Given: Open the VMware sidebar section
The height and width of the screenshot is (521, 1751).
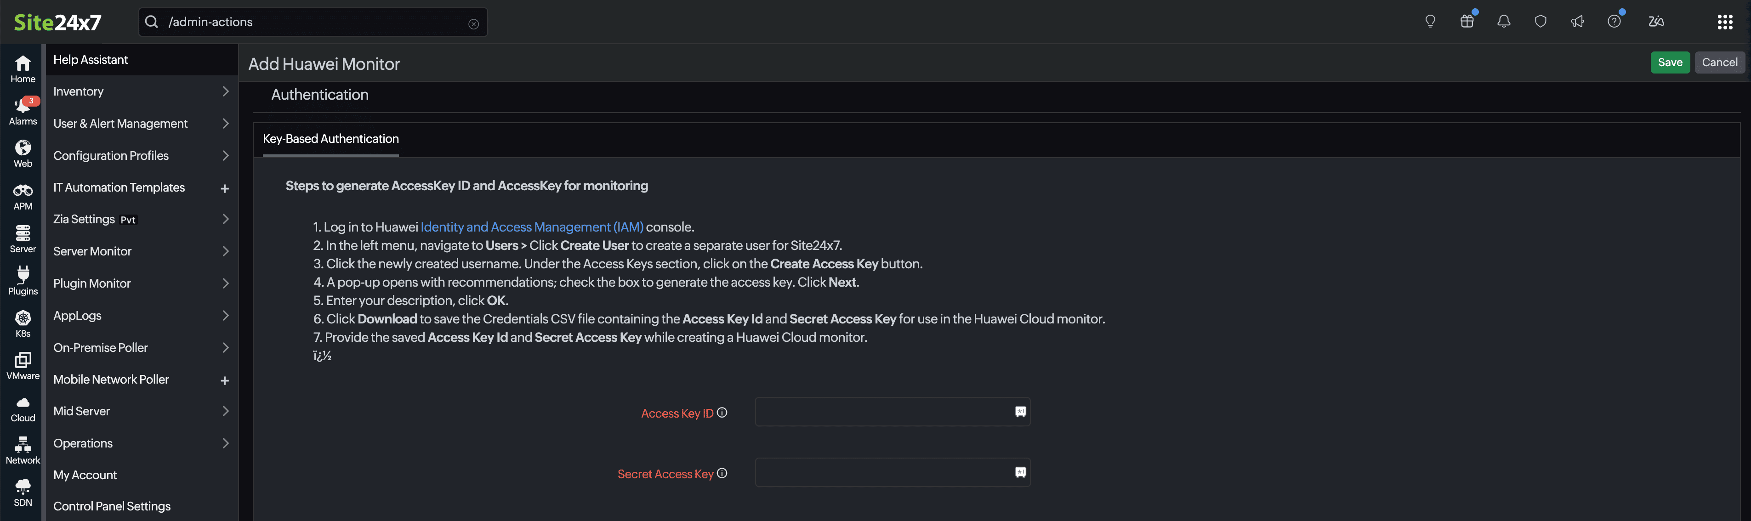Looking at the screenshot, I should 23,365.
